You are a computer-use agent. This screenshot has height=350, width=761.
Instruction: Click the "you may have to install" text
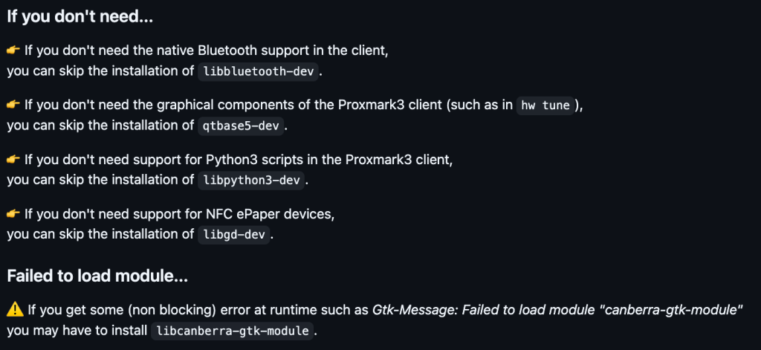pos(76,330)
